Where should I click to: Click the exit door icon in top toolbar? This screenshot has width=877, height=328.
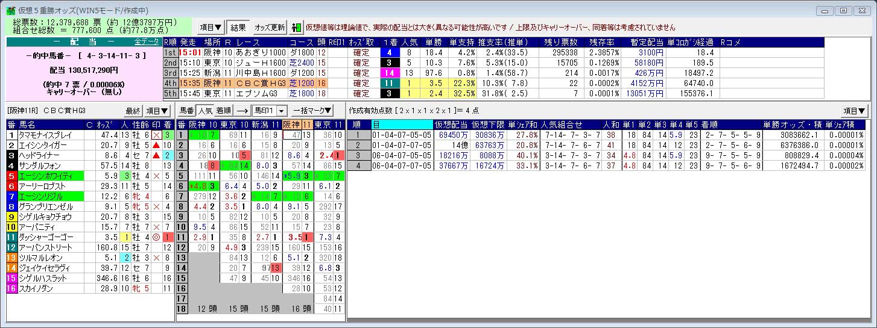click(x=296, y=28)
